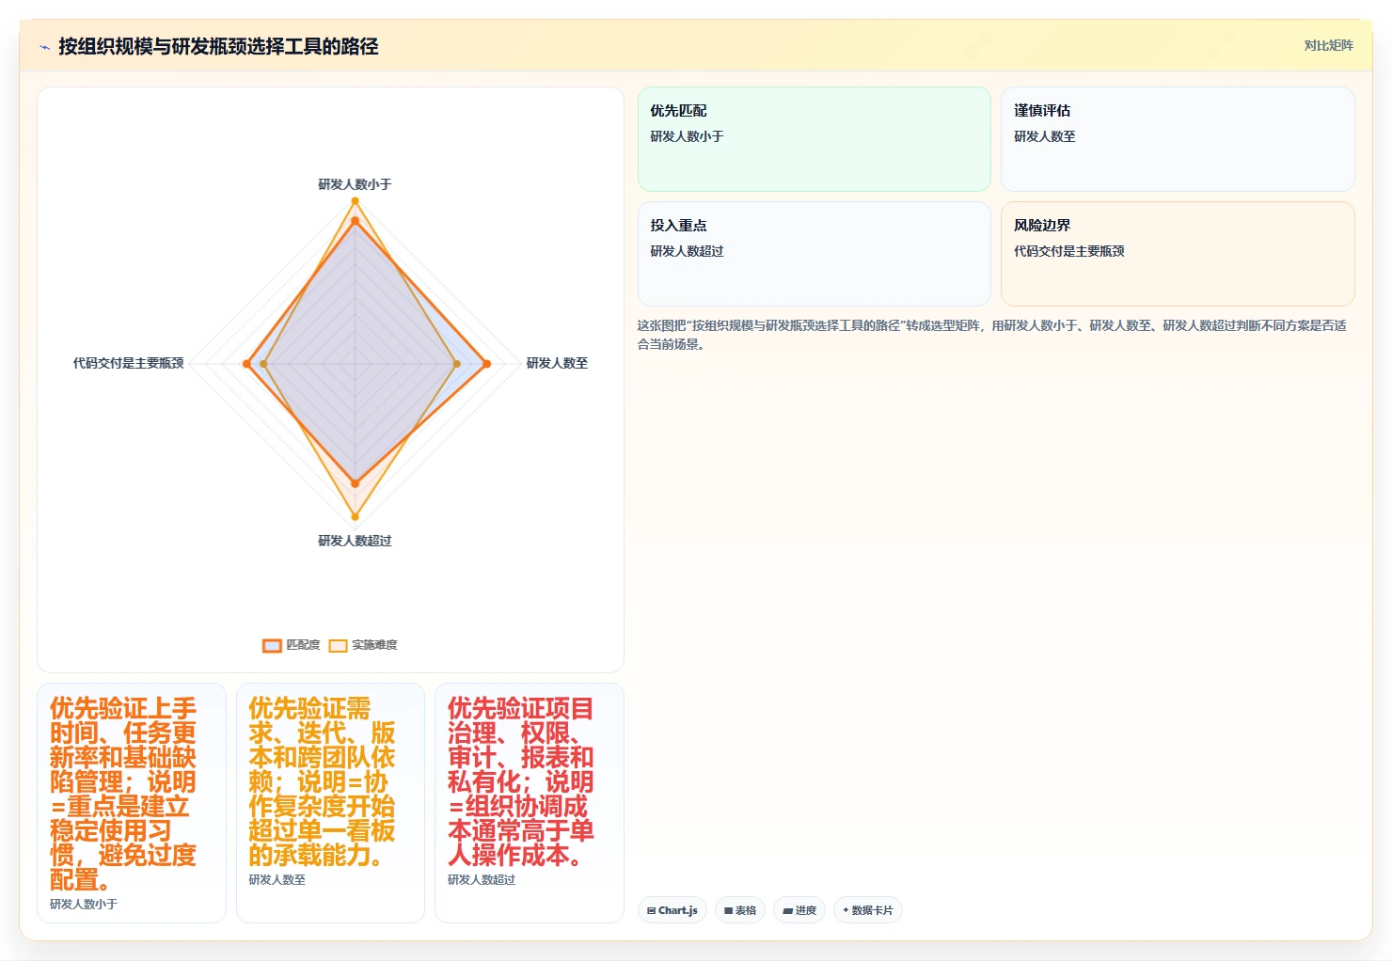
Task: Click the 进度 chip icon
Action: click(787, 910)
